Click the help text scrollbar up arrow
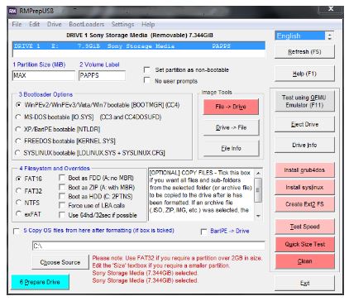The height and width of the screenshot is (301, 349). [x=258, y=173]
